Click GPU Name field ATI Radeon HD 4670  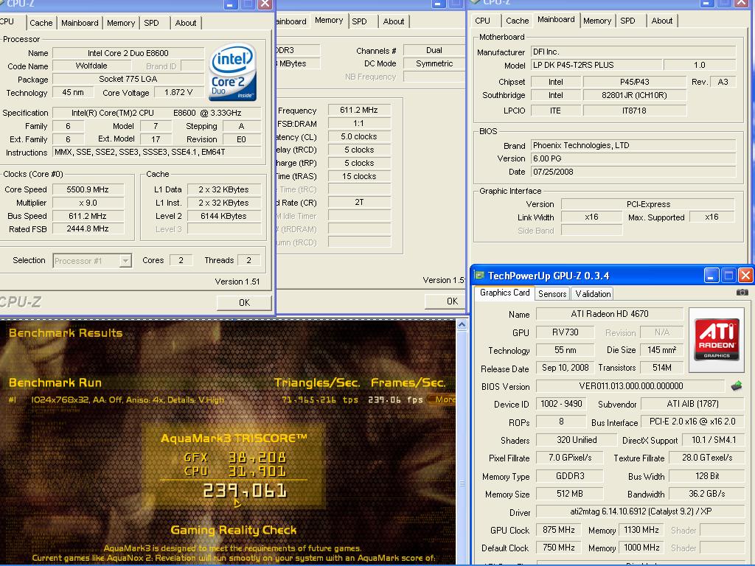[x=610, y=314]
